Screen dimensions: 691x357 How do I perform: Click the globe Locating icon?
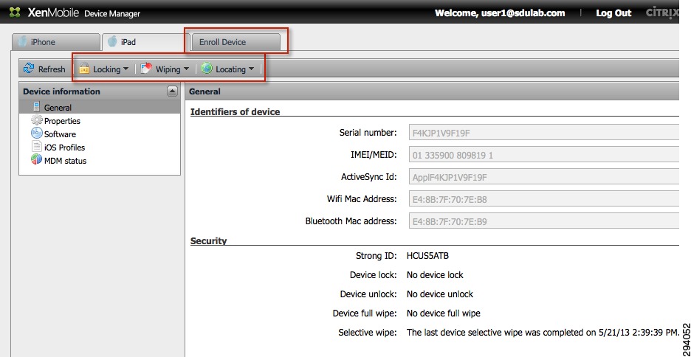click(x=207, y=69)
